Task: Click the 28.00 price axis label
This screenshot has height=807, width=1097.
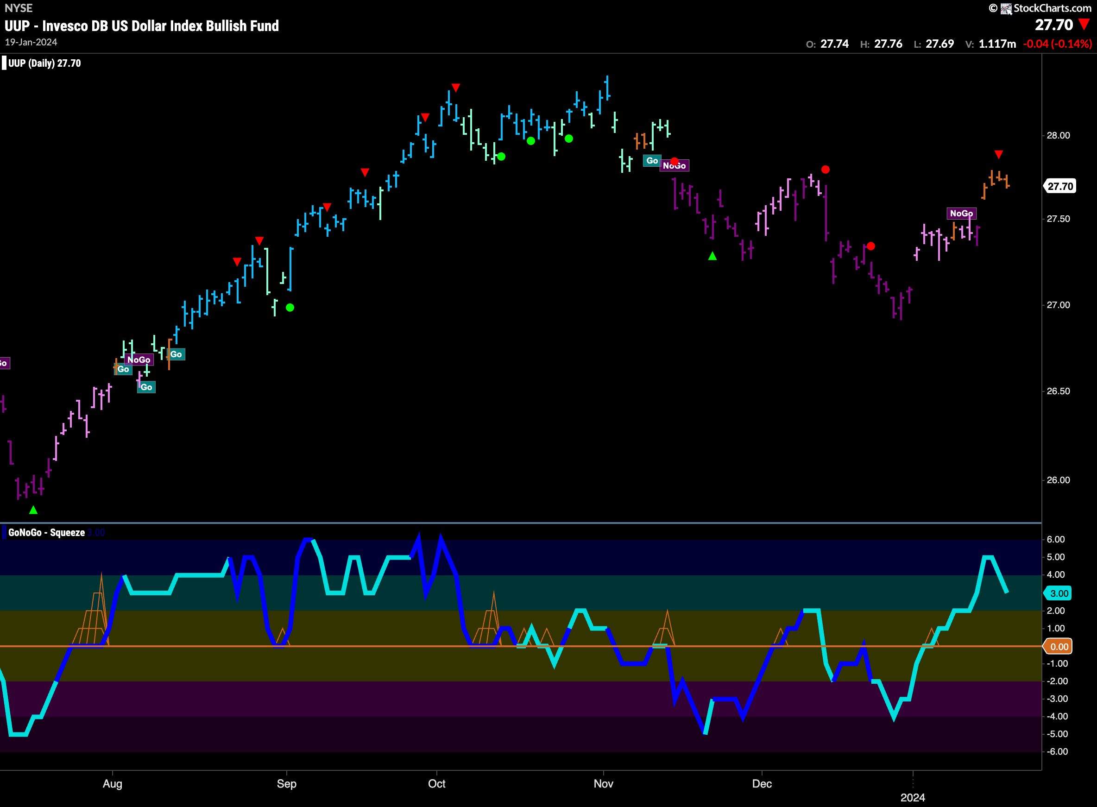Action: point(1058,135)
